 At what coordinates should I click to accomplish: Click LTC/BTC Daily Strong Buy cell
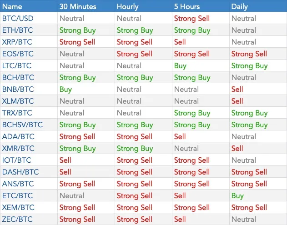click(250, 65)
